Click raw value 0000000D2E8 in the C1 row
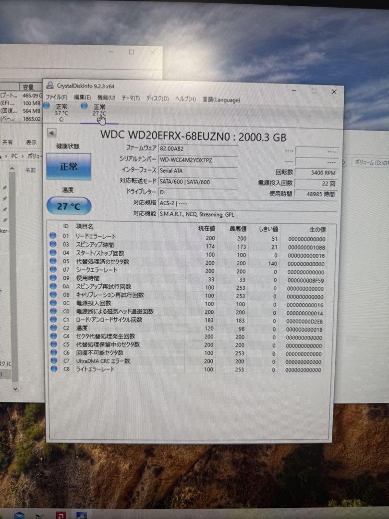 (304, 321)
